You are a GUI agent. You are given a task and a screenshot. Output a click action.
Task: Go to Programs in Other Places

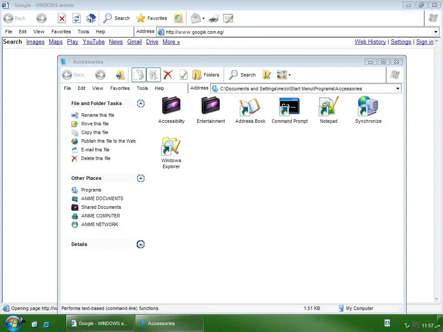(x=91, y=190)
